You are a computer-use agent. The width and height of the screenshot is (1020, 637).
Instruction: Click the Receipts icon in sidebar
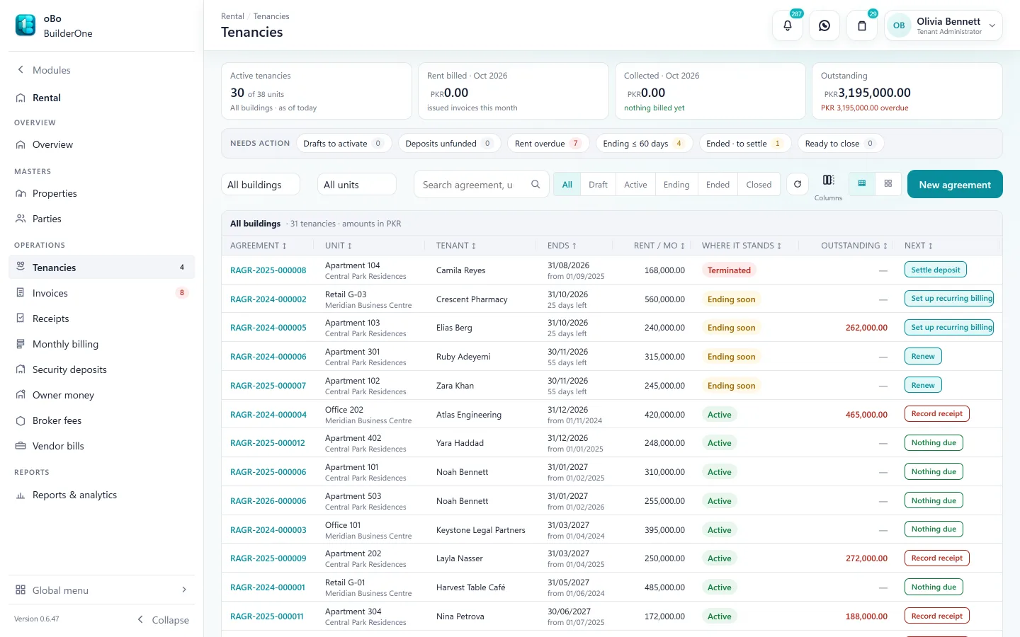[21, 318]
